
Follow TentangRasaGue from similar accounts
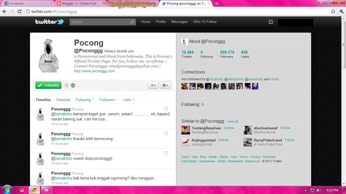pos(229,128)
